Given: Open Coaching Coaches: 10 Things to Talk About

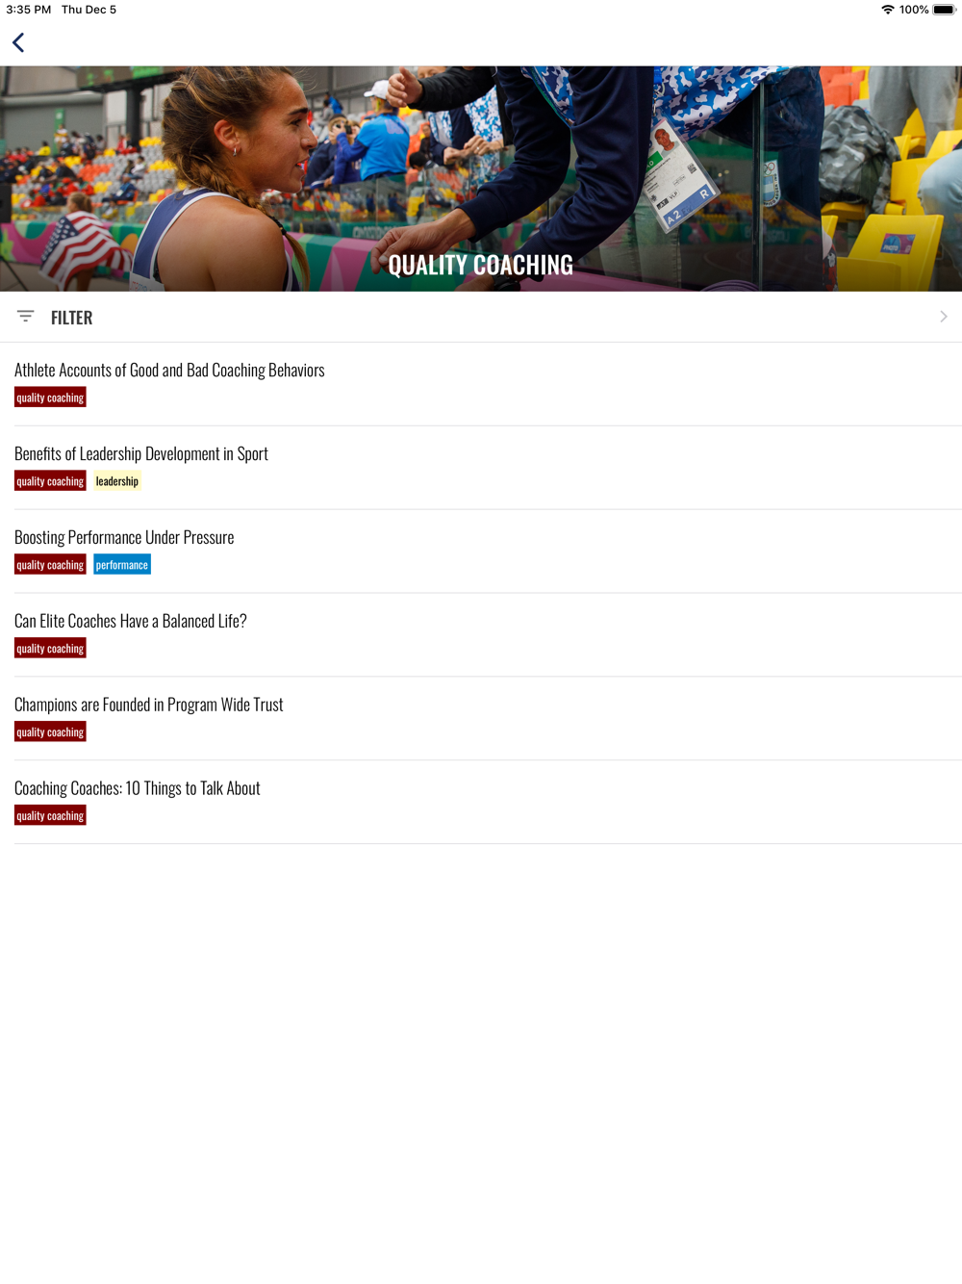Looking at the screenshot, I should point(138,789).
